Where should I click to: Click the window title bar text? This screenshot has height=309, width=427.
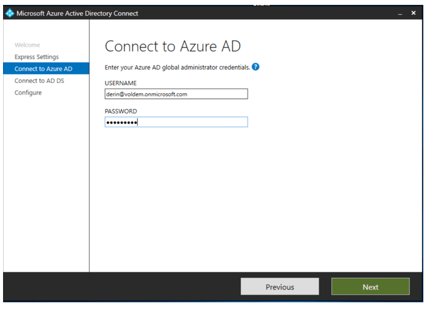(x=77, y=13)
